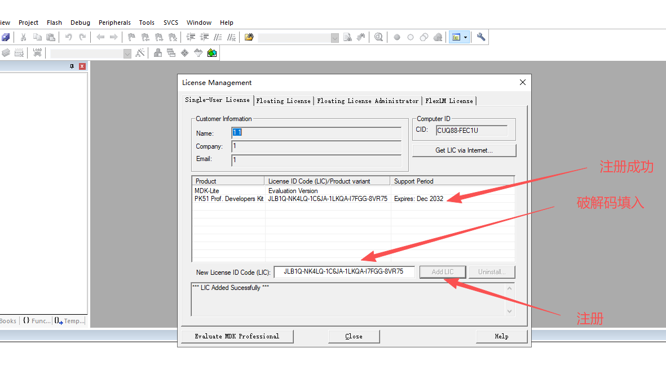Click the Name input field
The image size is (666, 384).
[316, 133]
